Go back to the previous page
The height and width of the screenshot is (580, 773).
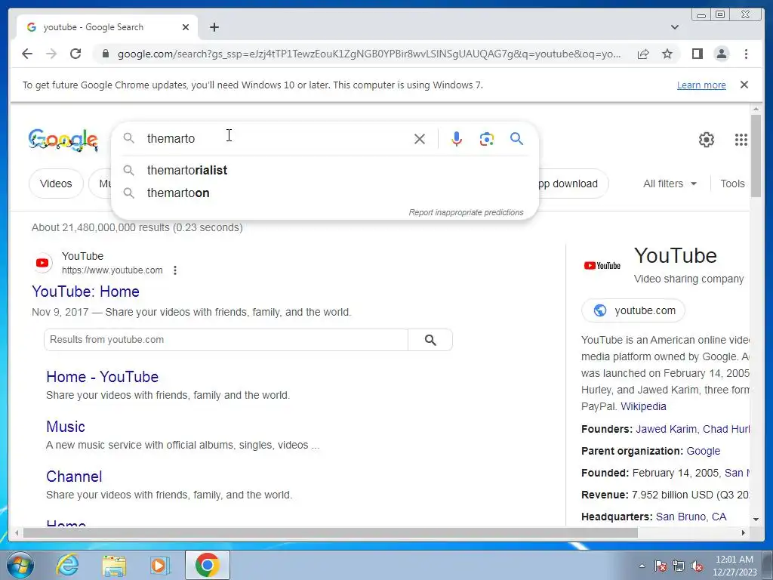[27, 54]
